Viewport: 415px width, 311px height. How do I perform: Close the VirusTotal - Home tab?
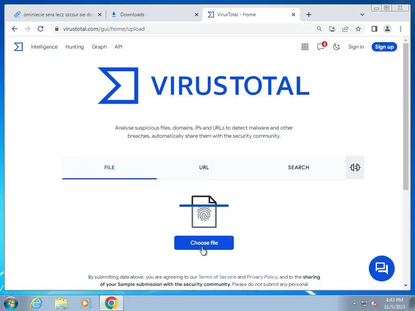293,15
